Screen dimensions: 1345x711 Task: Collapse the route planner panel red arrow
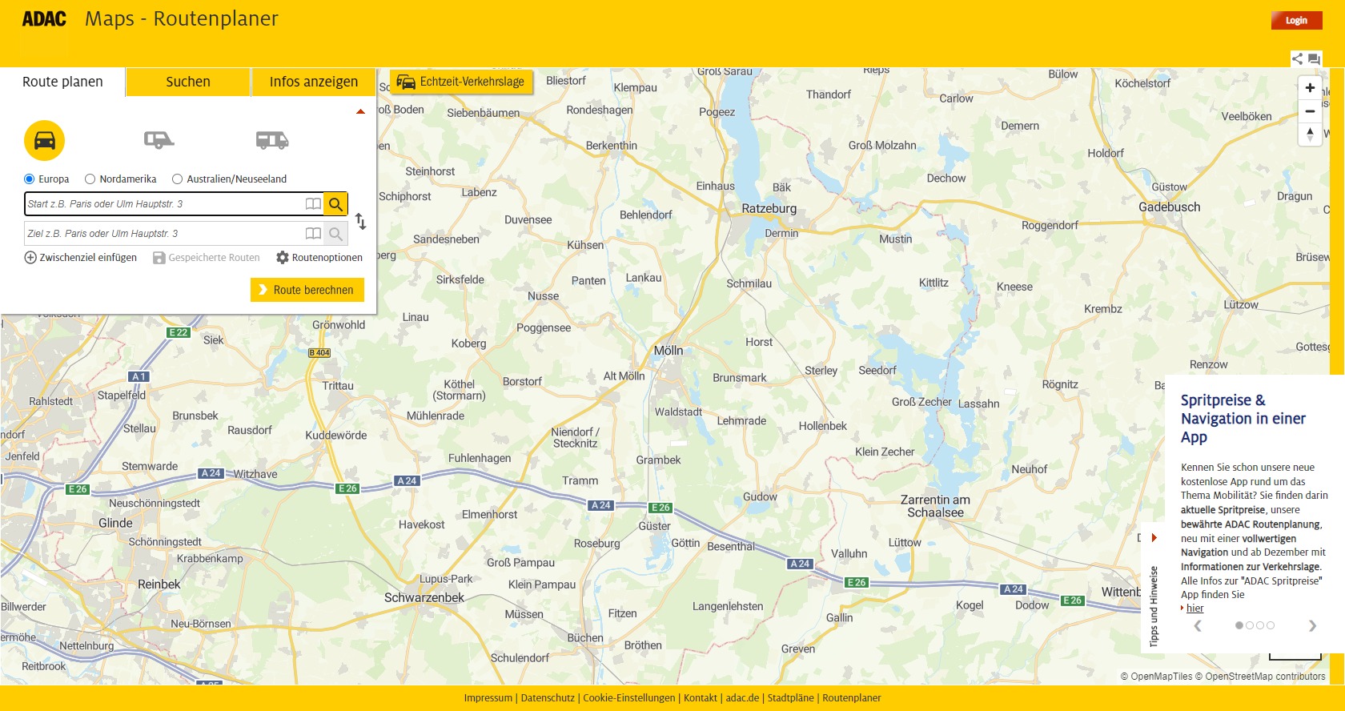pos(360,112)
